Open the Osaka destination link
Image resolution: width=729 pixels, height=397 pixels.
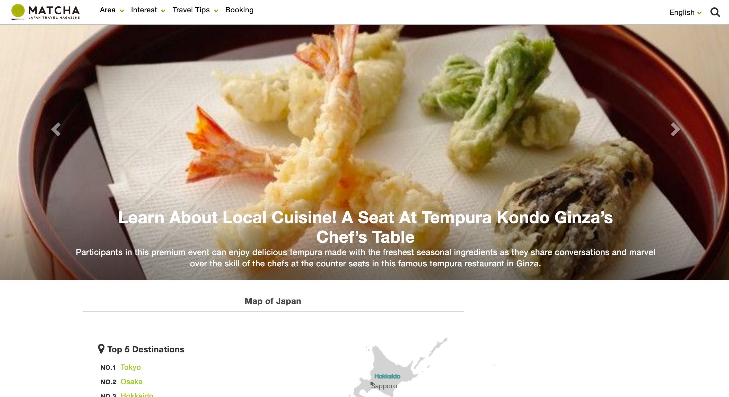coord(131,382)
